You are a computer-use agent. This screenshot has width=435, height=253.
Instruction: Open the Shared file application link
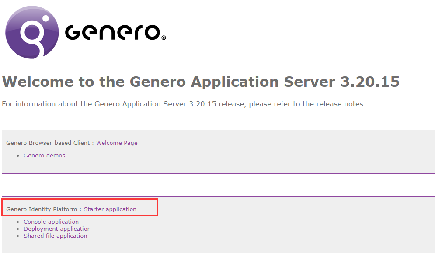(55, 236)
